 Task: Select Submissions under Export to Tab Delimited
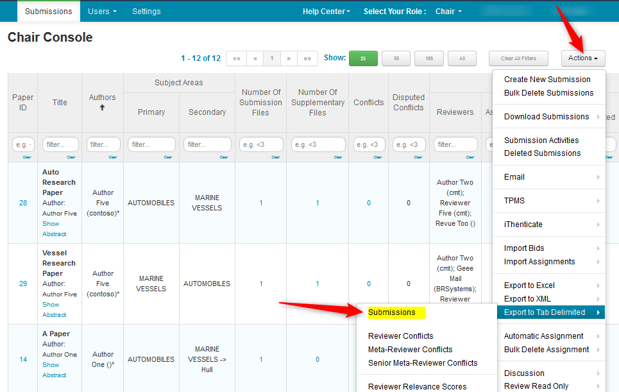(x=392, y=312)
